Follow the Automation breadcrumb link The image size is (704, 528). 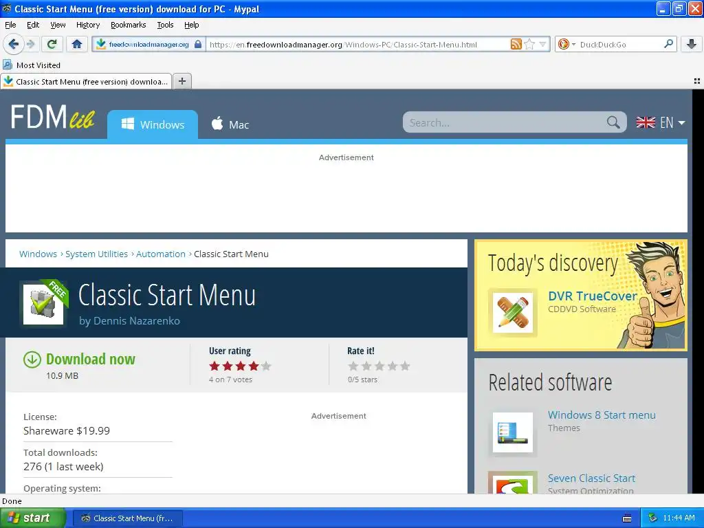point(161,254)
